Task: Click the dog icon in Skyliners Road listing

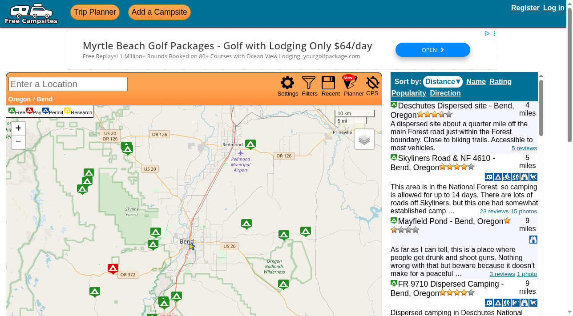Action: coord(533,177)
